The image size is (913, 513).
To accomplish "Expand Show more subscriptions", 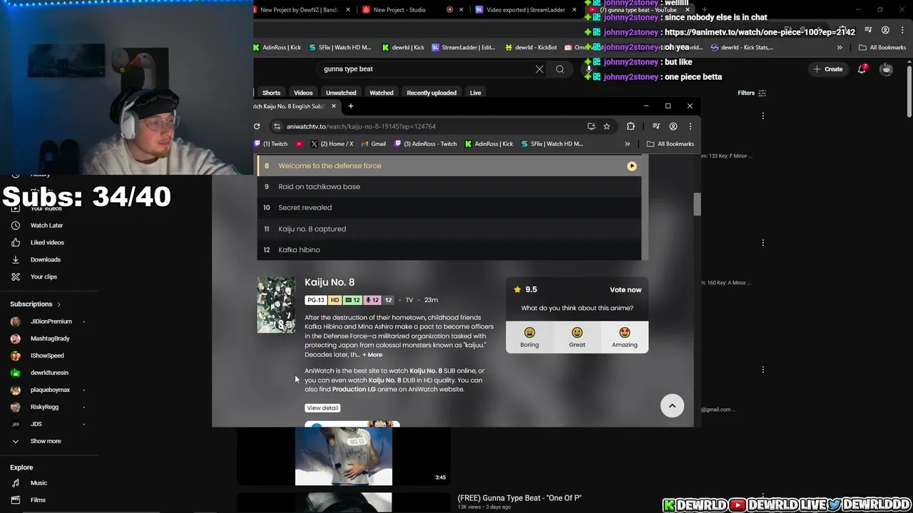I will point(46,441).
